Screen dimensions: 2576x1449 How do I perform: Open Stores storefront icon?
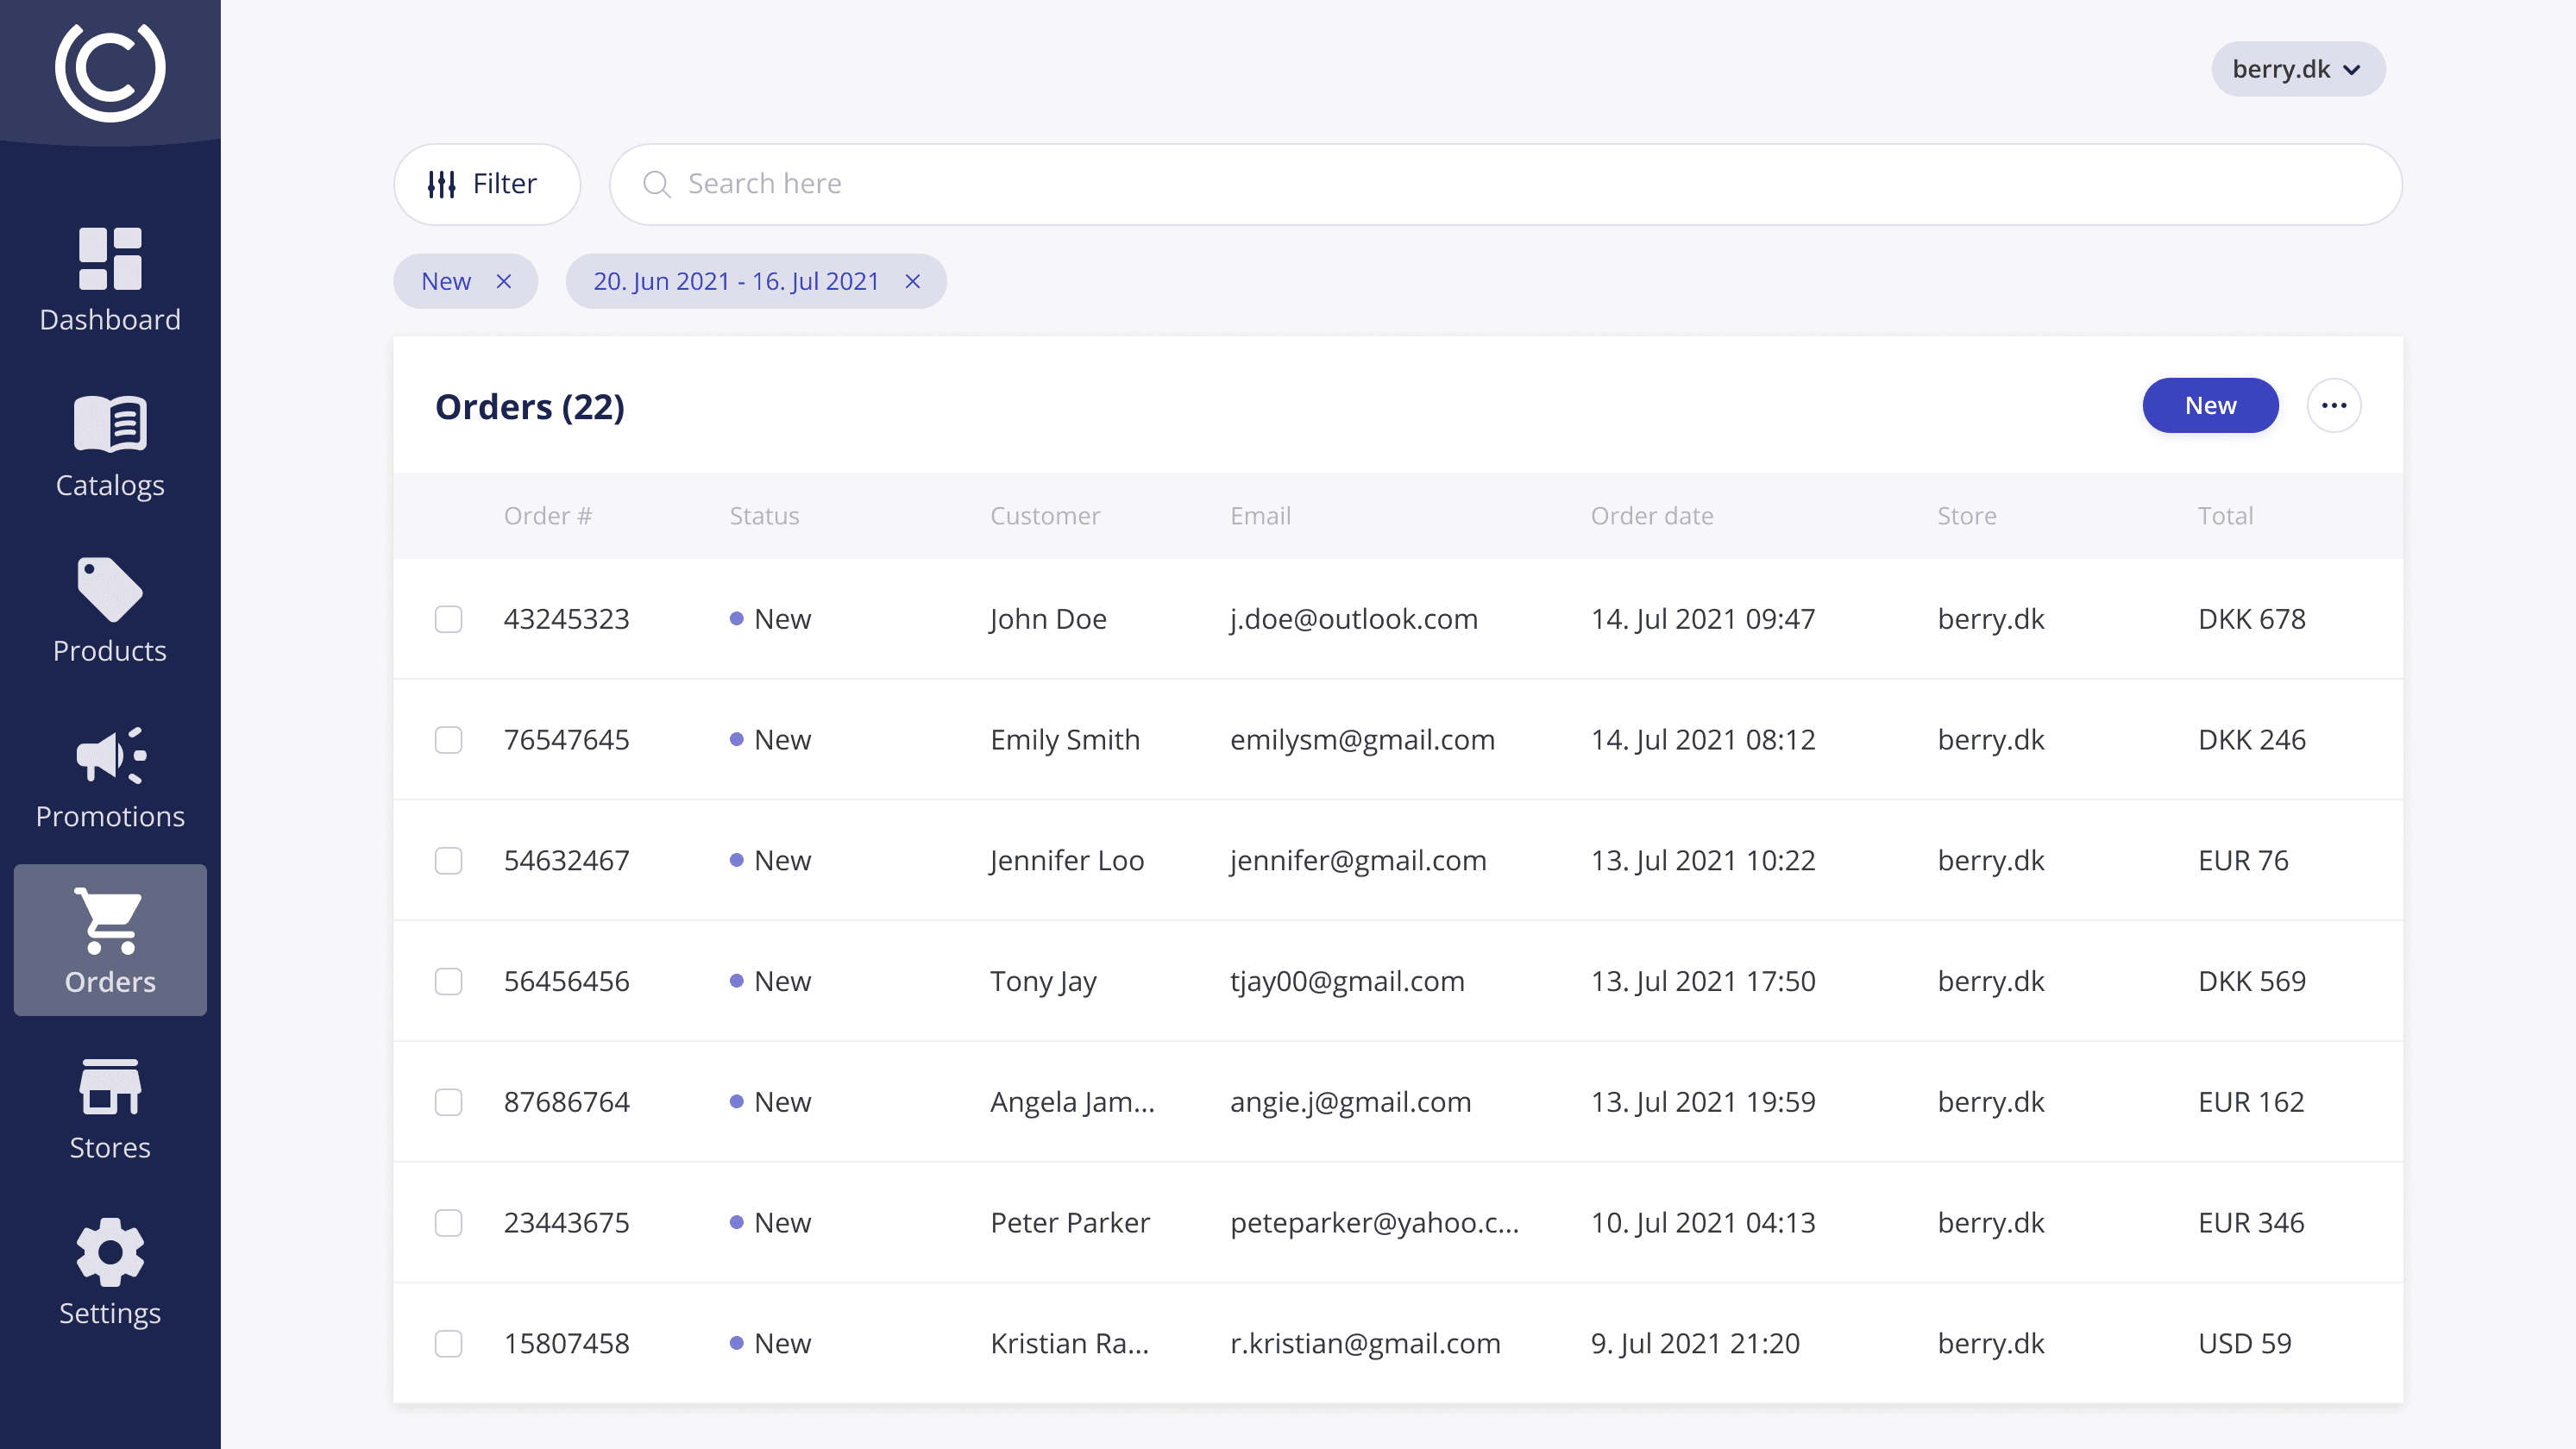[110, 1087]
